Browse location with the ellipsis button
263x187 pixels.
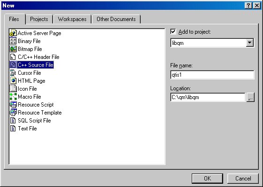[x=250, y=97]
